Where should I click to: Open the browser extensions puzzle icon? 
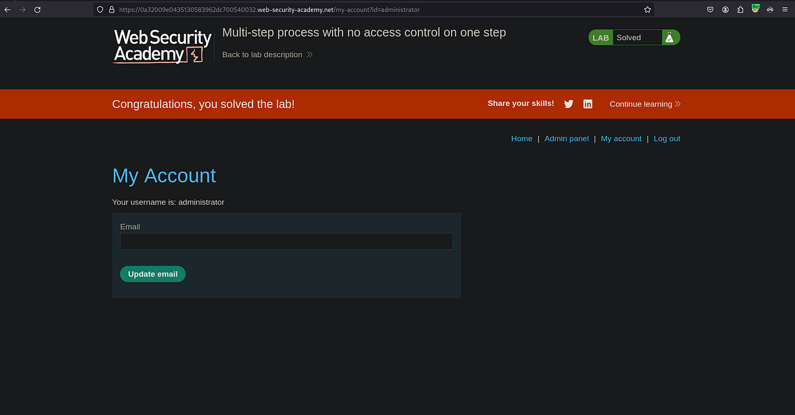point(740,9)
